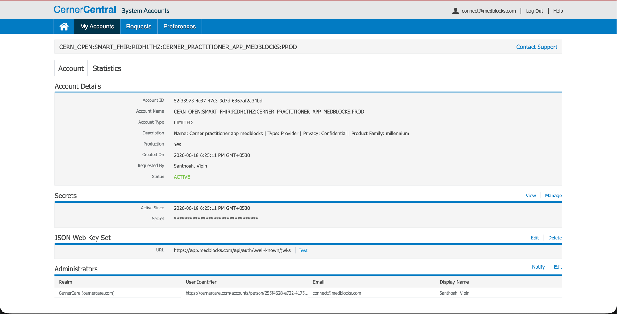Image resolution: width=617 pixels, height=314 pixels.
Task: Open the My Accounts menu
Action: click(97, 27)
